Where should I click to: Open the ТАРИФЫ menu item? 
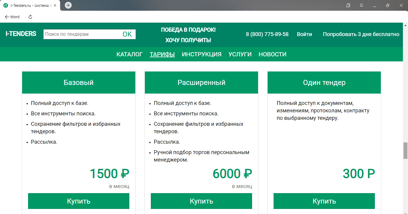click(x=162, y=54)
